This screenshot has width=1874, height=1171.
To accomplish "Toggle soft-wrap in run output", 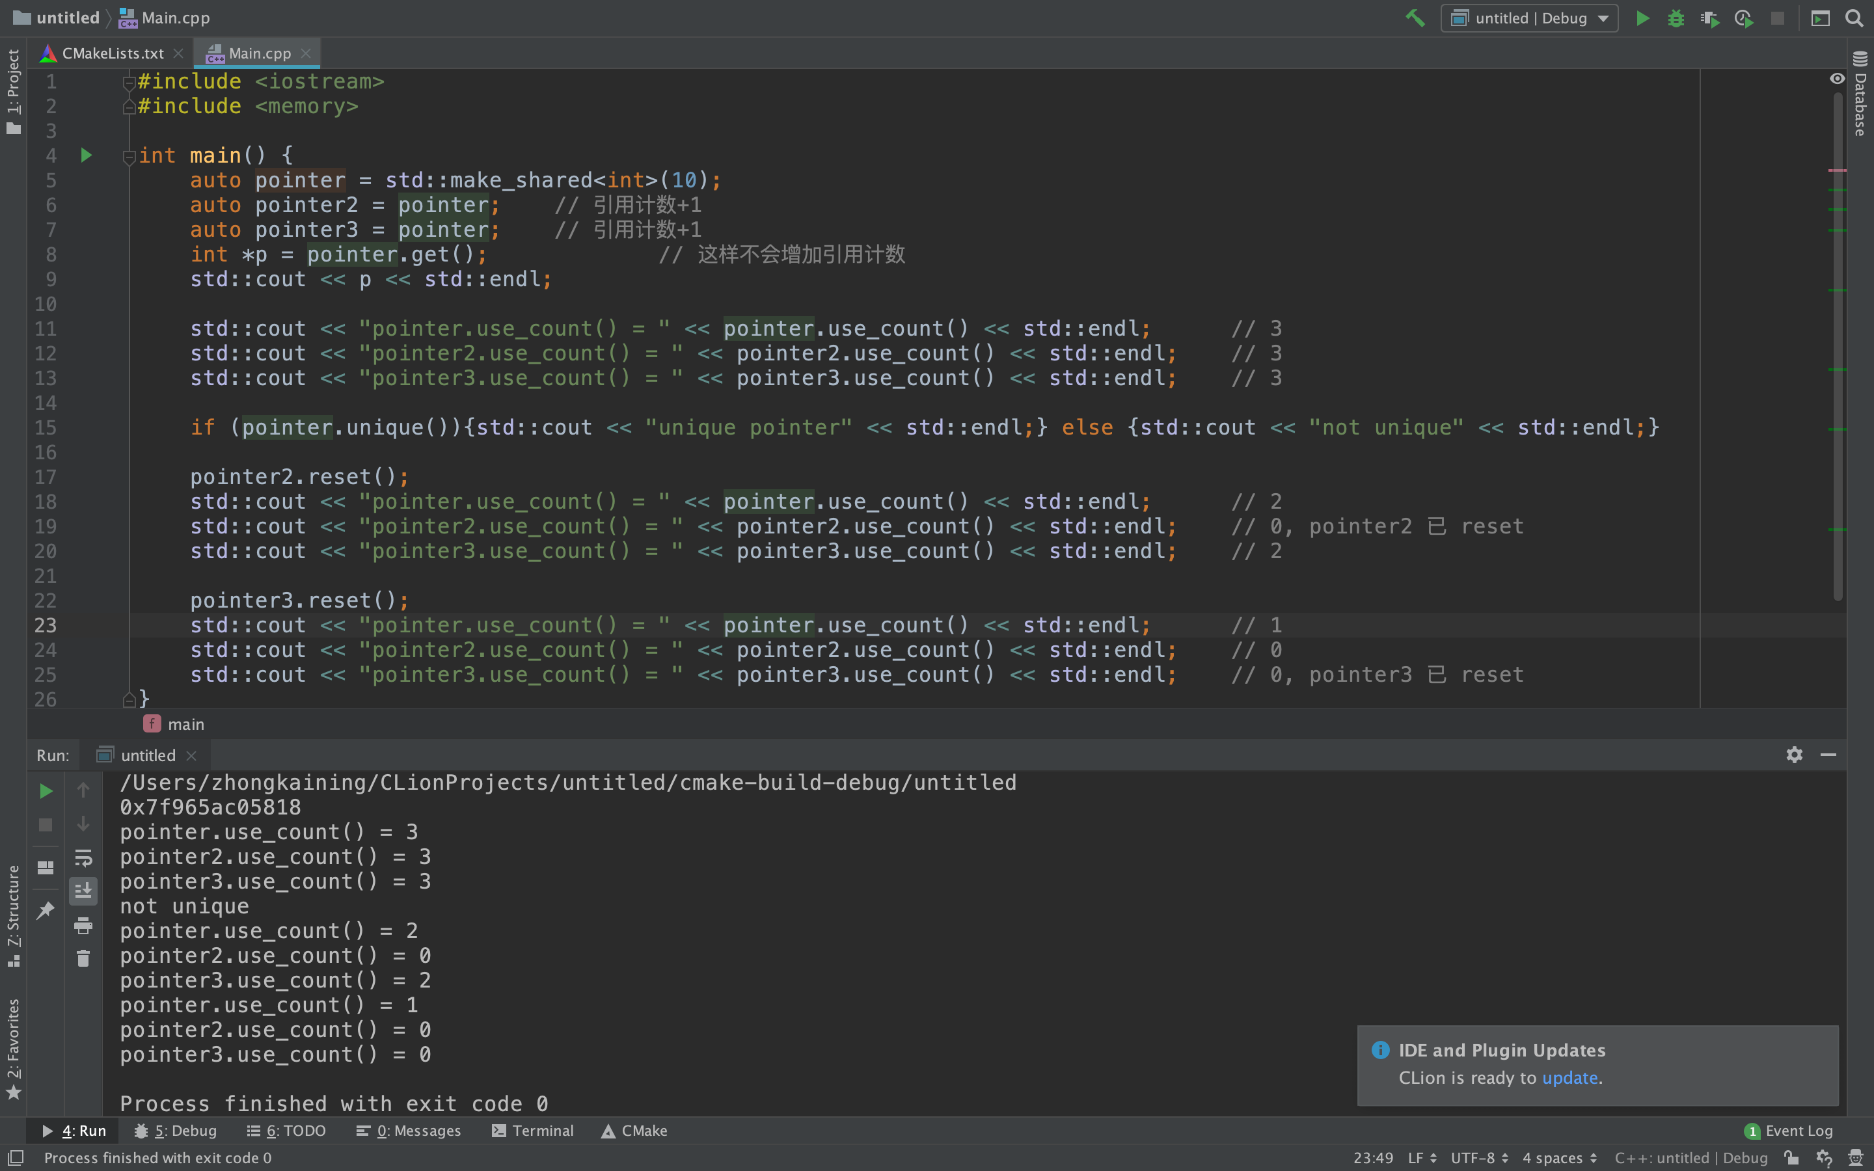I will click(x=83, y=858).
